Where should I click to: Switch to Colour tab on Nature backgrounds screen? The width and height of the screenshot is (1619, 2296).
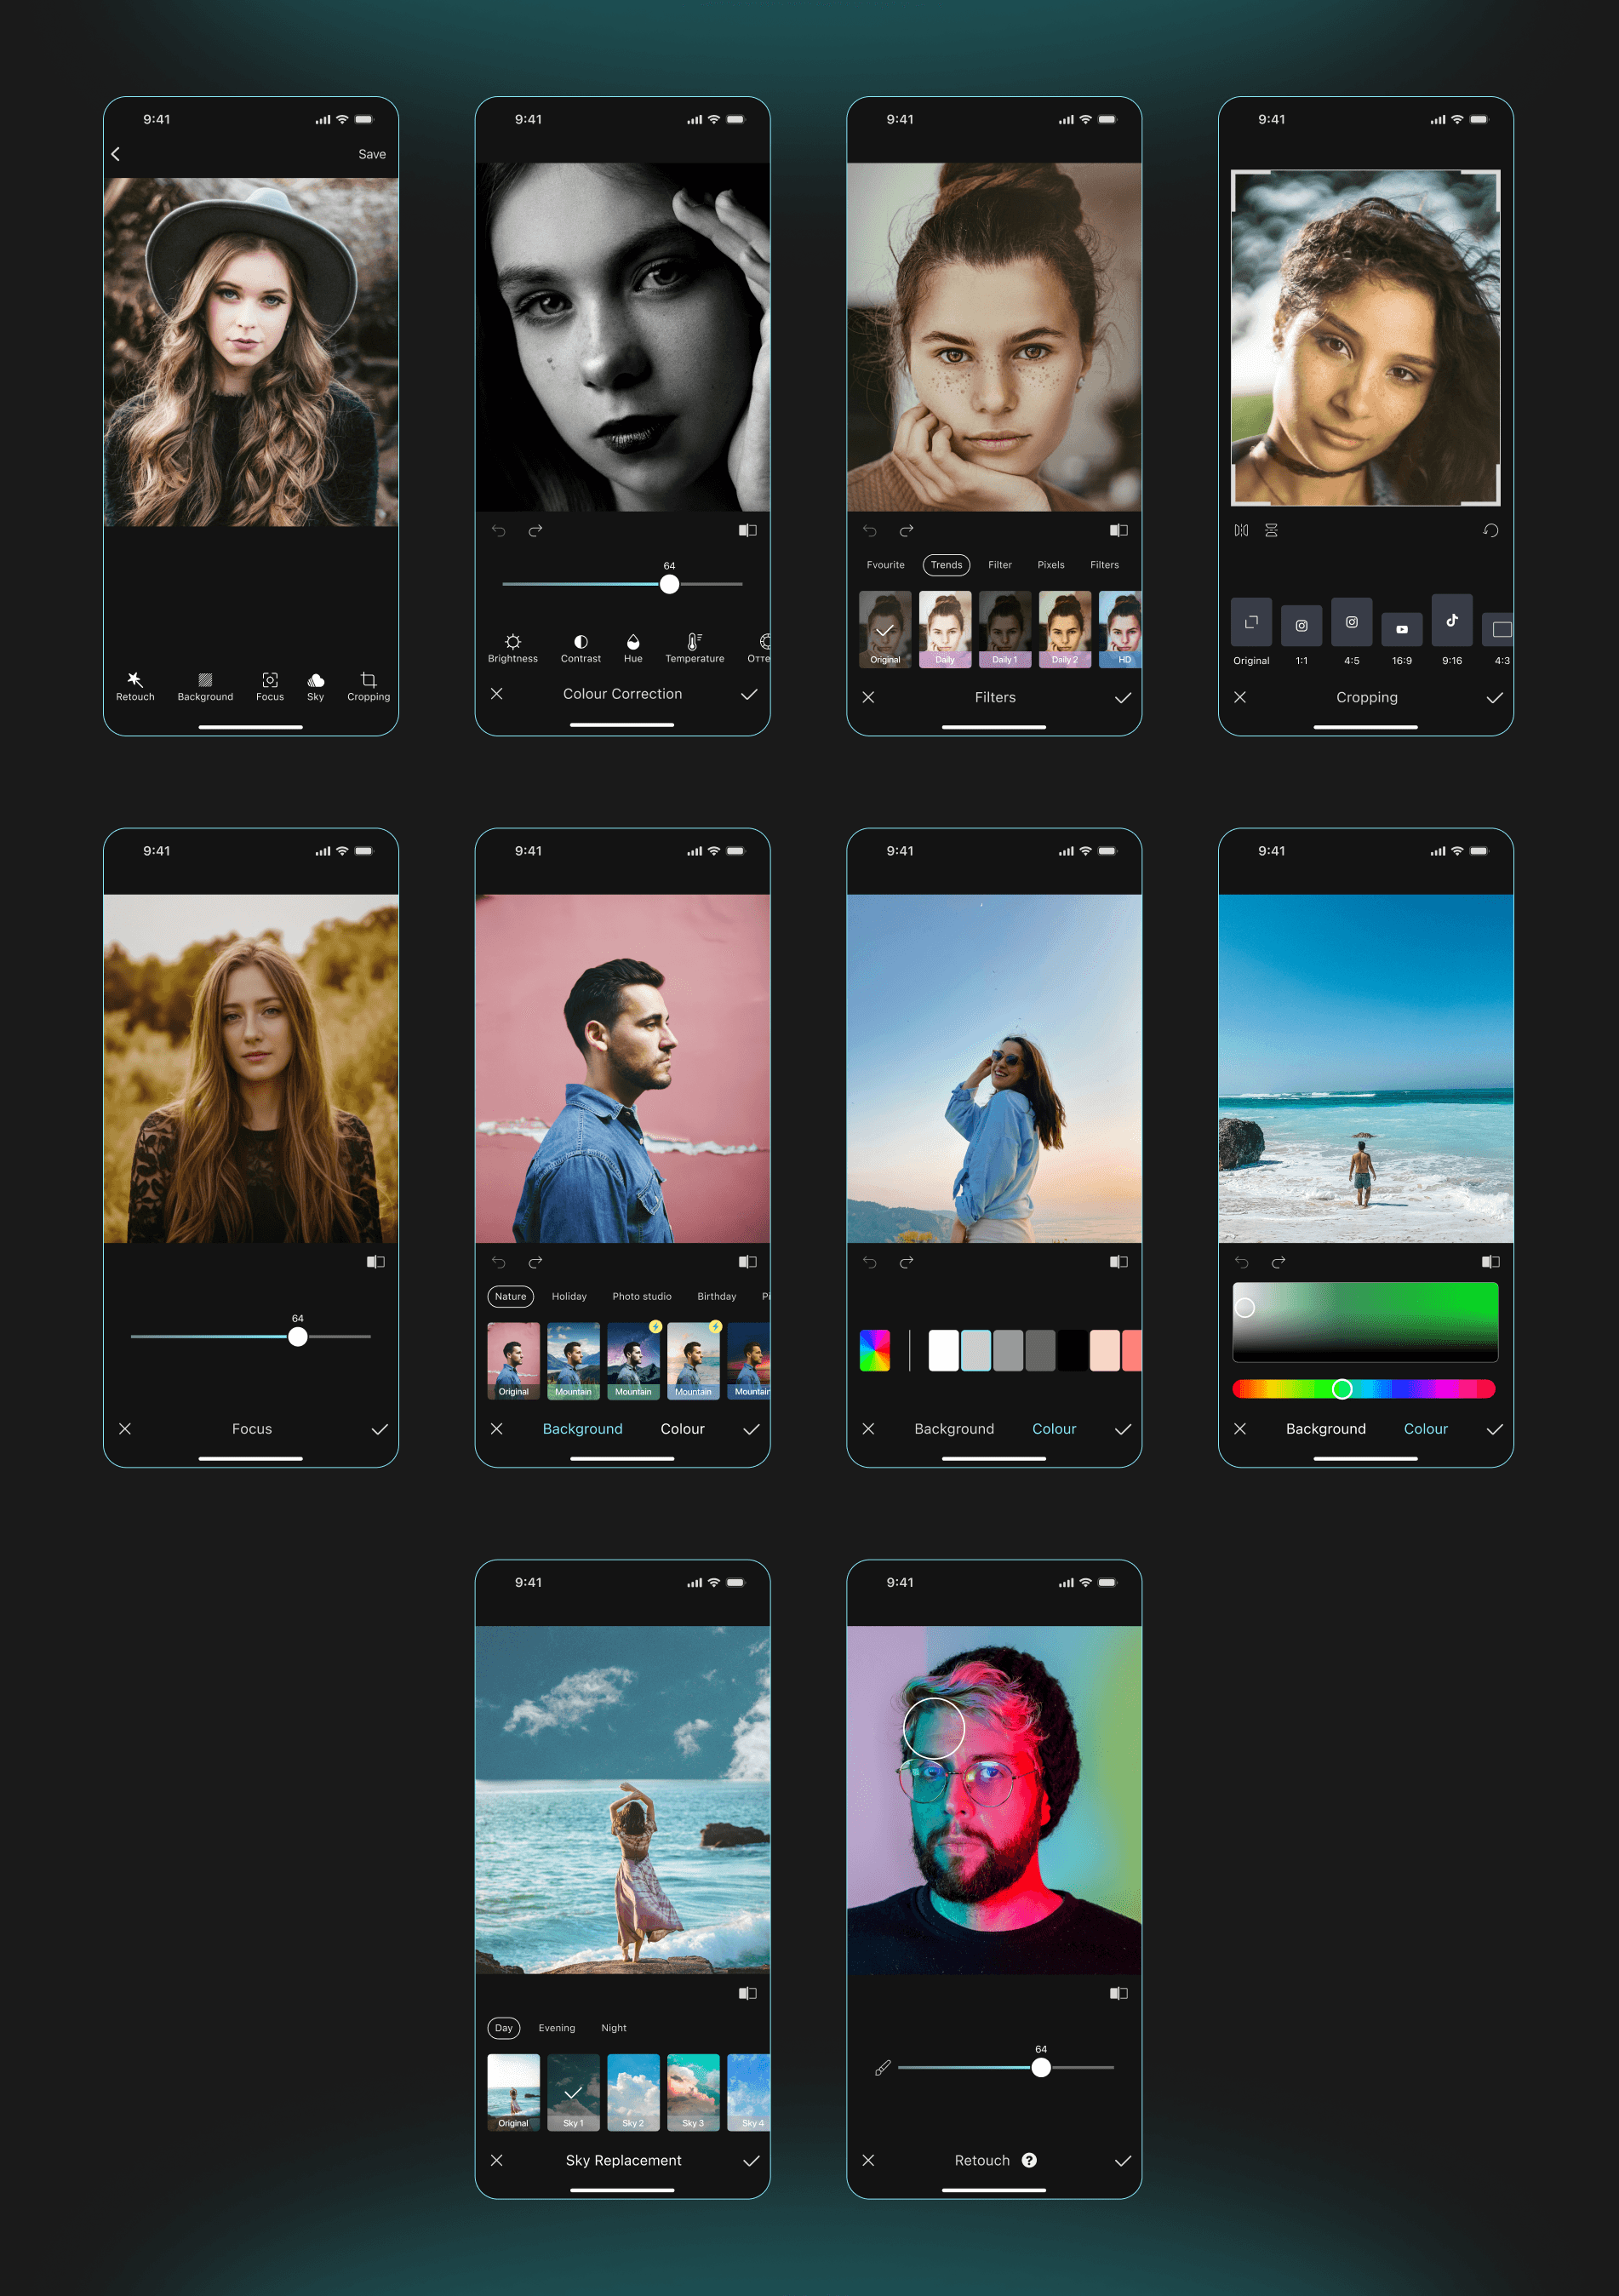pyautogui.click(x=683, y=1429)
